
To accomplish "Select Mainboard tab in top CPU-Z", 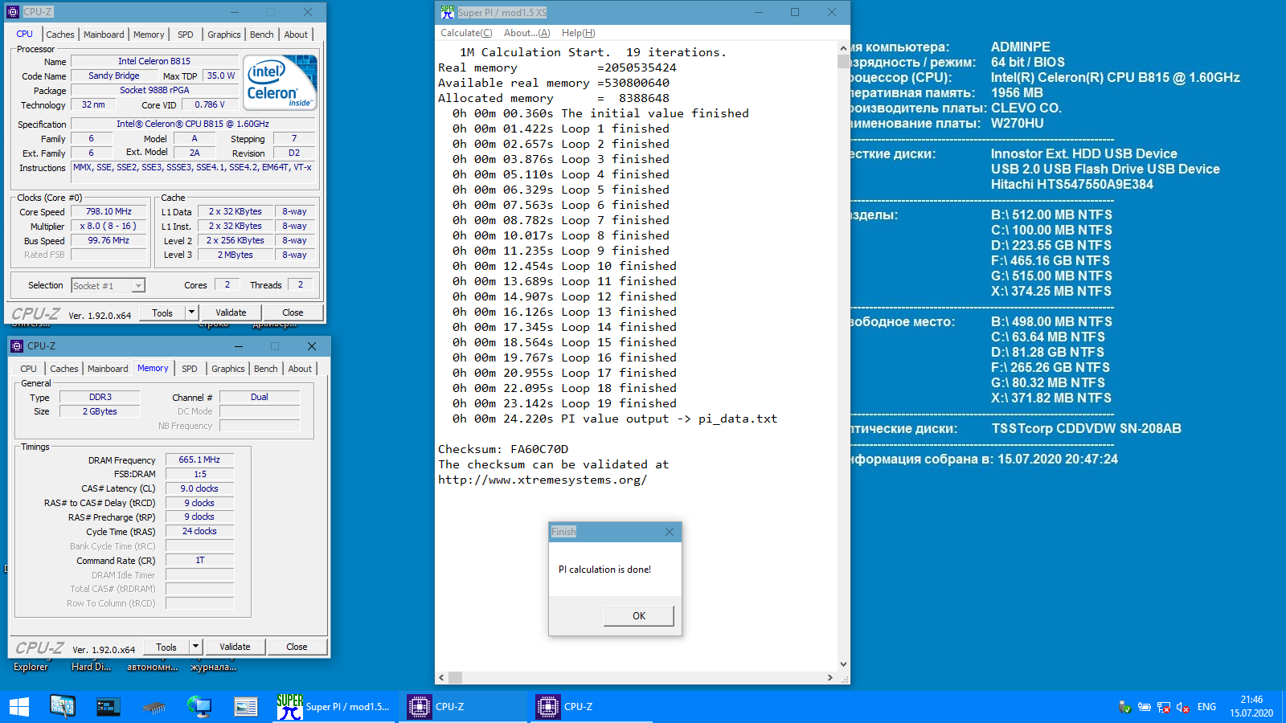I will pyautogui.click(x=104, y=35).
